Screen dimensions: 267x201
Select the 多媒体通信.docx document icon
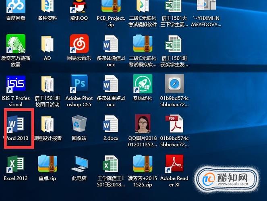(111, 44)
